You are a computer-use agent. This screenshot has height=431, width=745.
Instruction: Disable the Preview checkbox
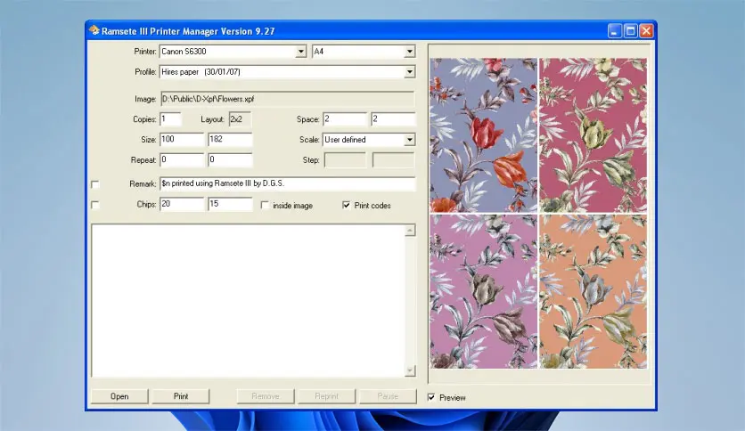coord(431,397)
